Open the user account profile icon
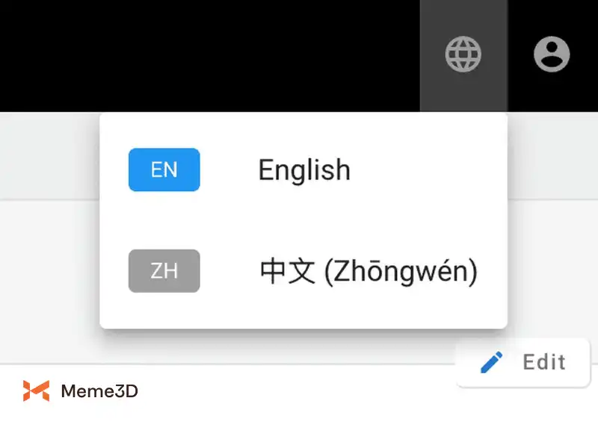 552,54
